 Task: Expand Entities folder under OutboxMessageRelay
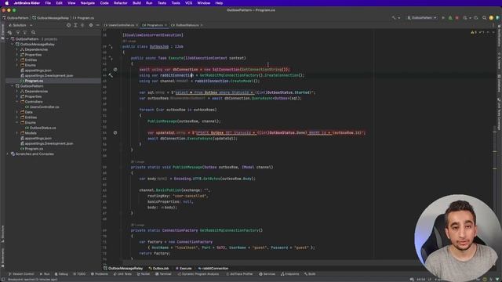tap(17, 60)
